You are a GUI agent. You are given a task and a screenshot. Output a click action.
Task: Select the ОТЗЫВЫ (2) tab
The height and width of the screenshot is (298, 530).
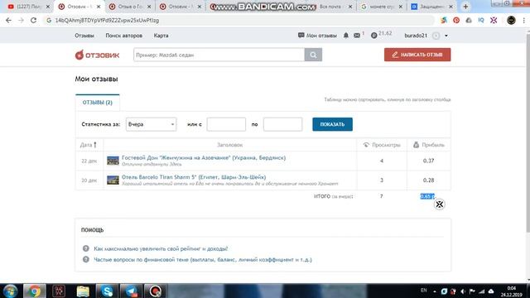(98, 103)
